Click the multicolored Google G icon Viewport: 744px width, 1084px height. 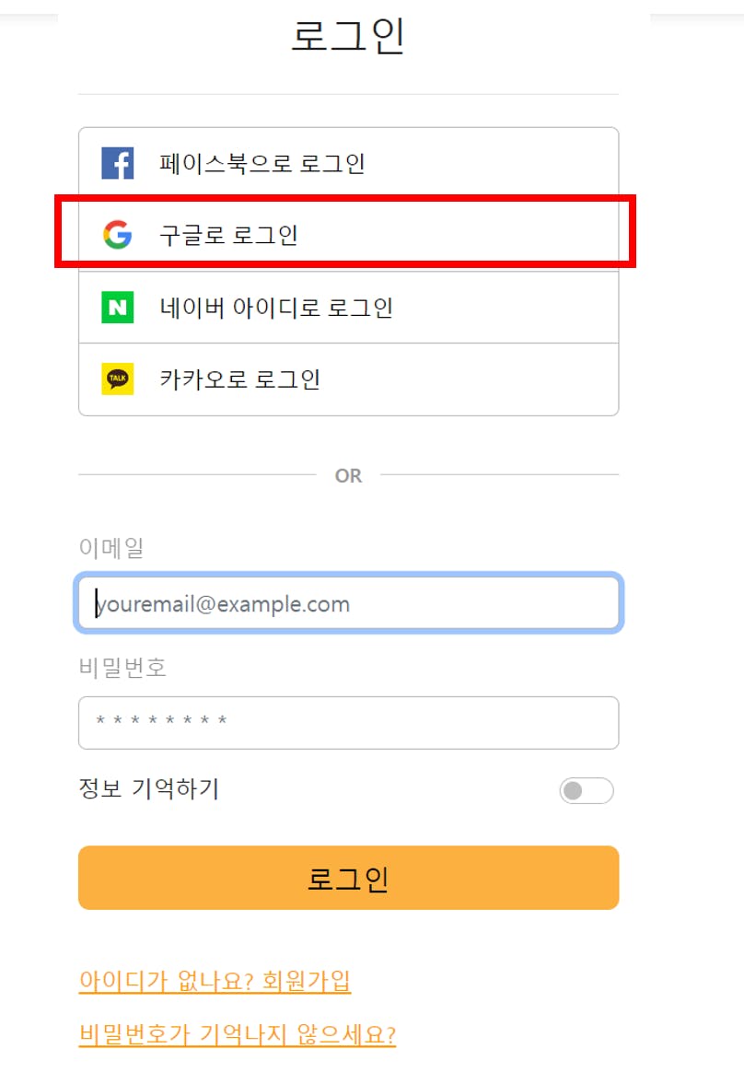pyautogui.click(x=118, y=234)
